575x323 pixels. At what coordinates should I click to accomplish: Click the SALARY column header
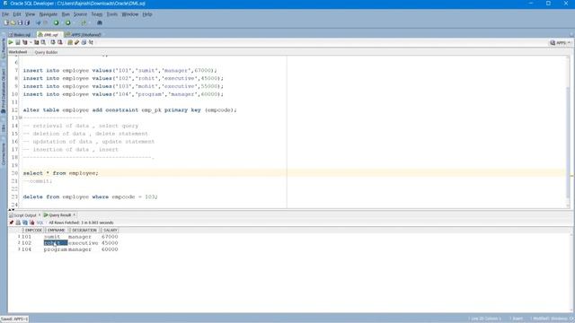[110, 230]
